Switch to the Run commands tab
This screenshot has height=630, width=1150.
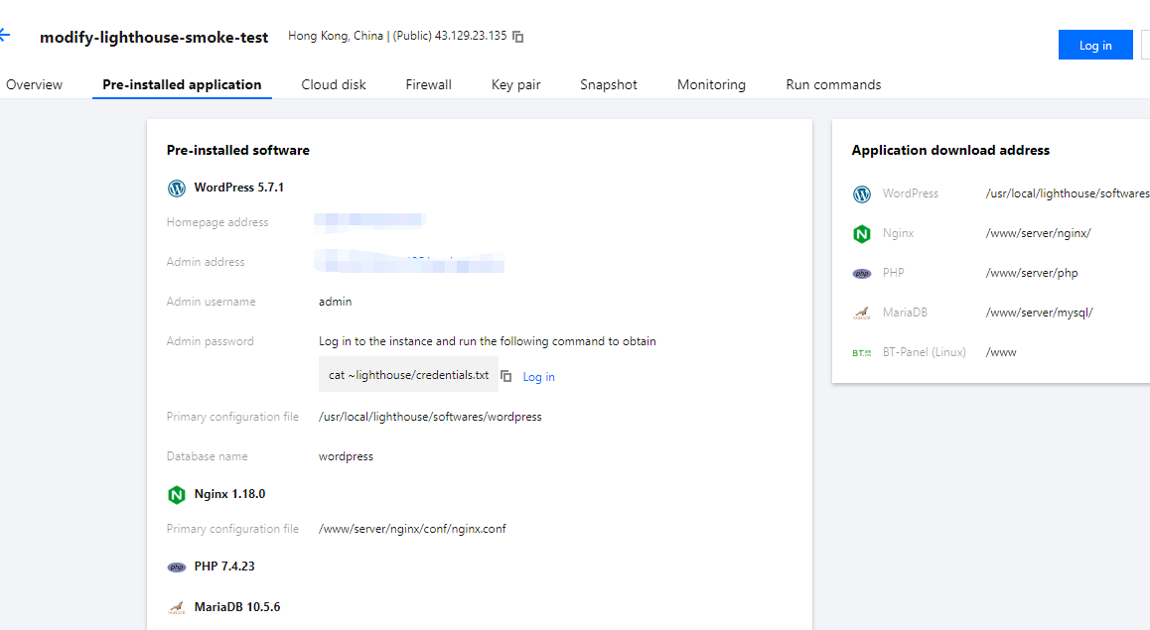833,84
